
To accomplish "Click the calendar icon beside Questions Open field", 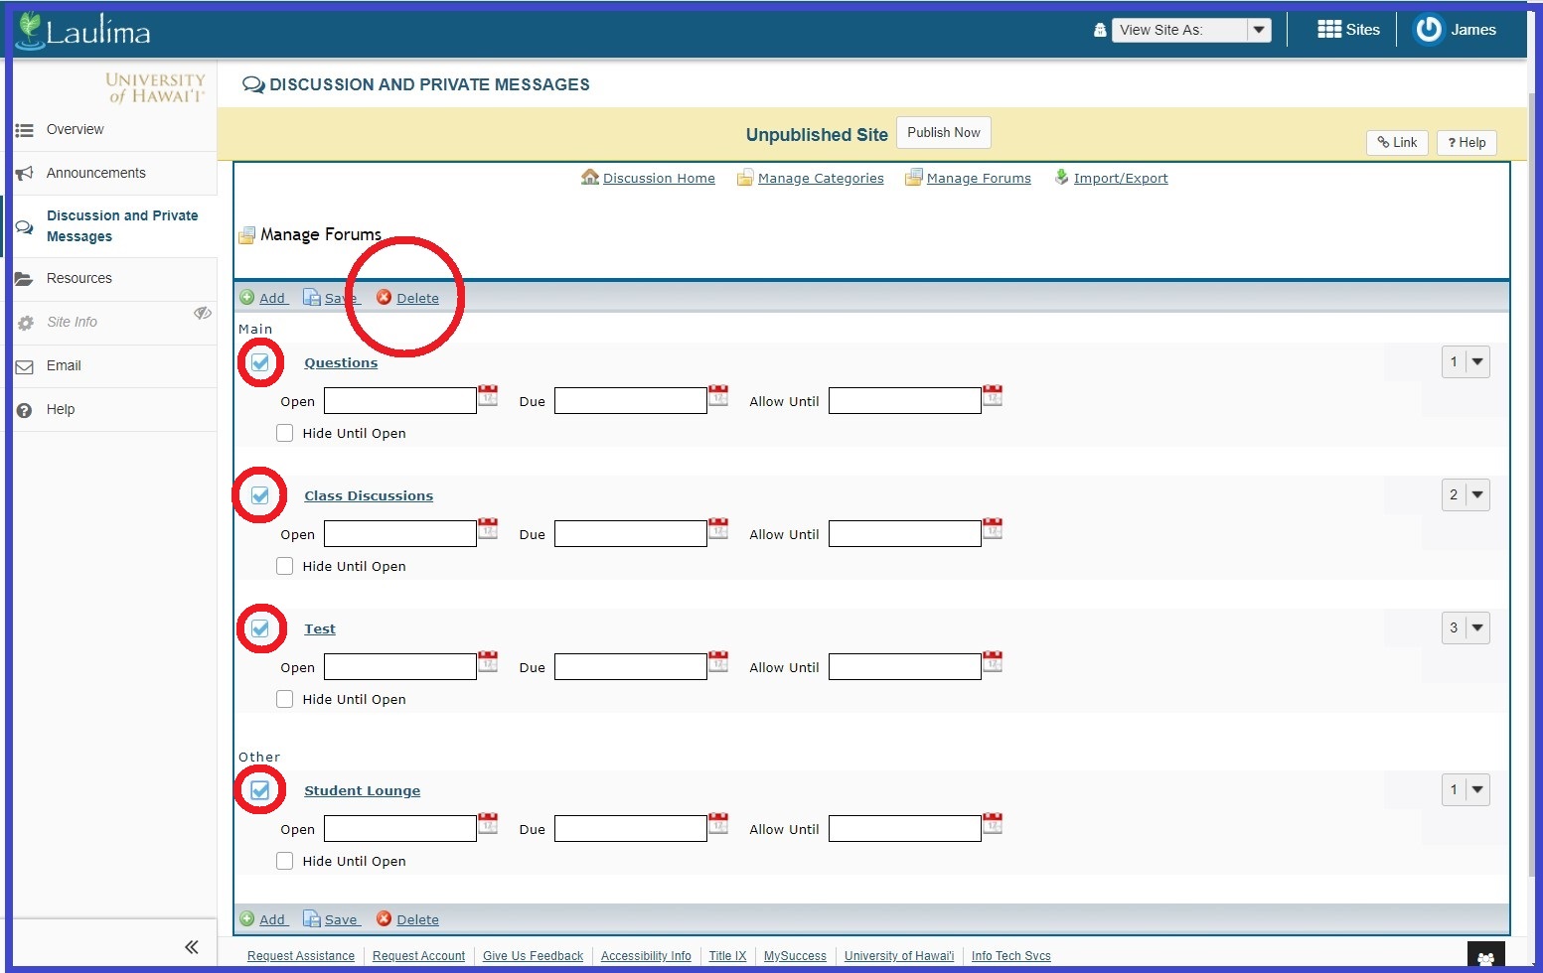I will click(488, 396).
